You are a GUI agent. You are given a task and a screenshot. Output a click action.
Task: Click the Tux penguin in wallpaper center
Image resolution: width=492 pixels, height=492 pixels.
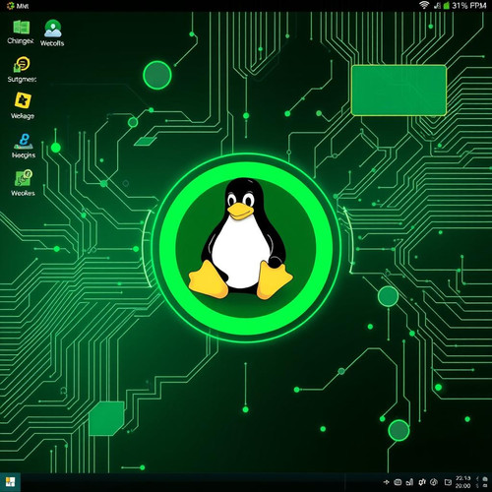click(240, 238)
